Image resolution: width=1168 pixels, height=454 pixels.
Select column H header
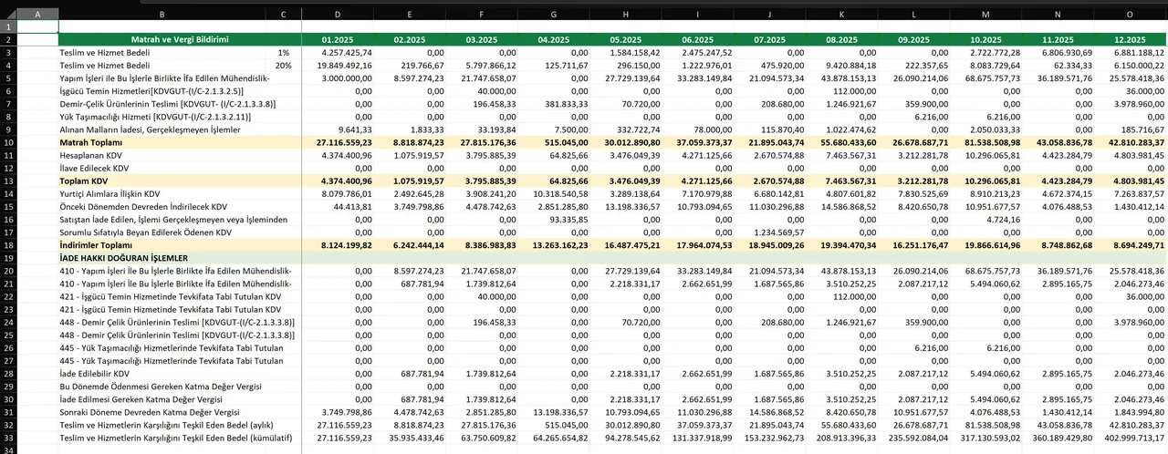[x=625, y=14]
